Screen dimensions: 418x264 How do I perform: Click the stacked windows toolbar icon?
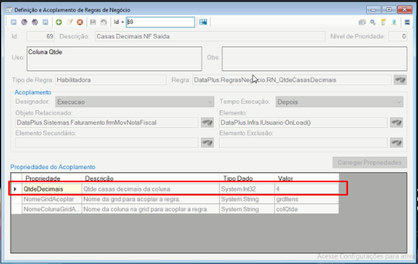[x=362, y=22]
